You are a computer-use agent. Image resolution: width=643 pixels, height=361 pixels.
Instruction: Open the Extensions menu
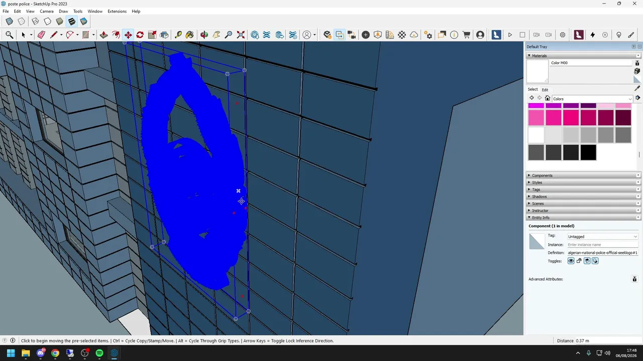click(117, 11)
